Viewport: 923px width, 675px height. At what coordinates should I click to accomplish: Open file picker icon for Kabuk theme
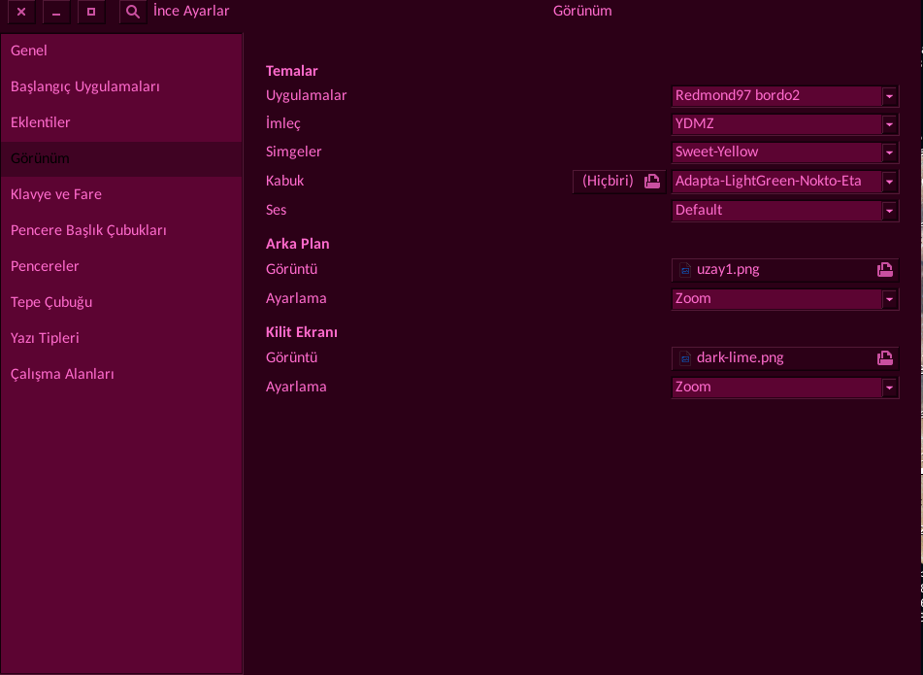(x=652, y=182)
